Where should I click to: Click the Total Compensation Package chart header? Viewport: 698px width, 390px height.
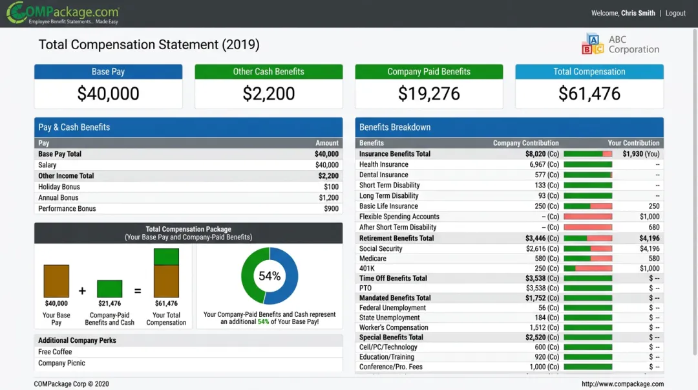pos(188,233)
